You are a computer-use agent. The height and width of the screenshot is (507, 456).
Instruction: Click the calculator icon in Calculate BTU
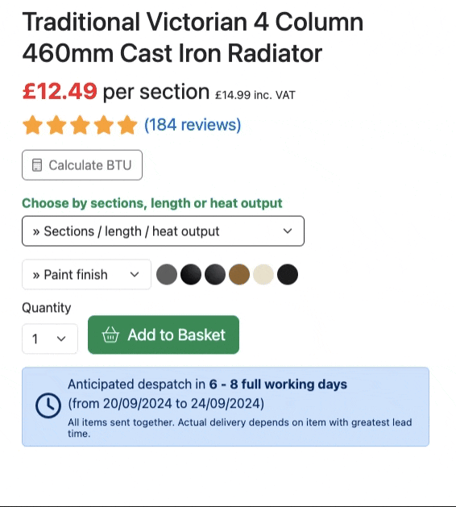coord(37,165)
